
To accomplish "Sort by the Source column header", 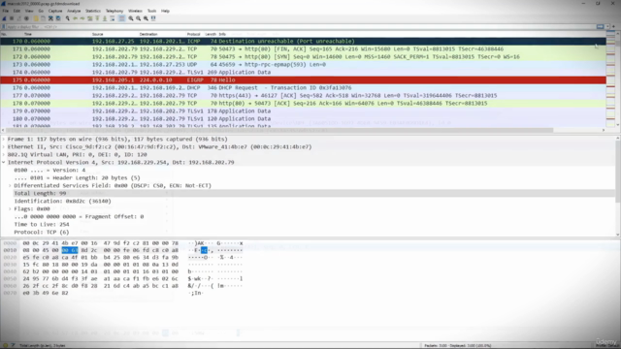I will pyautogui.click(x=97, y=35).
